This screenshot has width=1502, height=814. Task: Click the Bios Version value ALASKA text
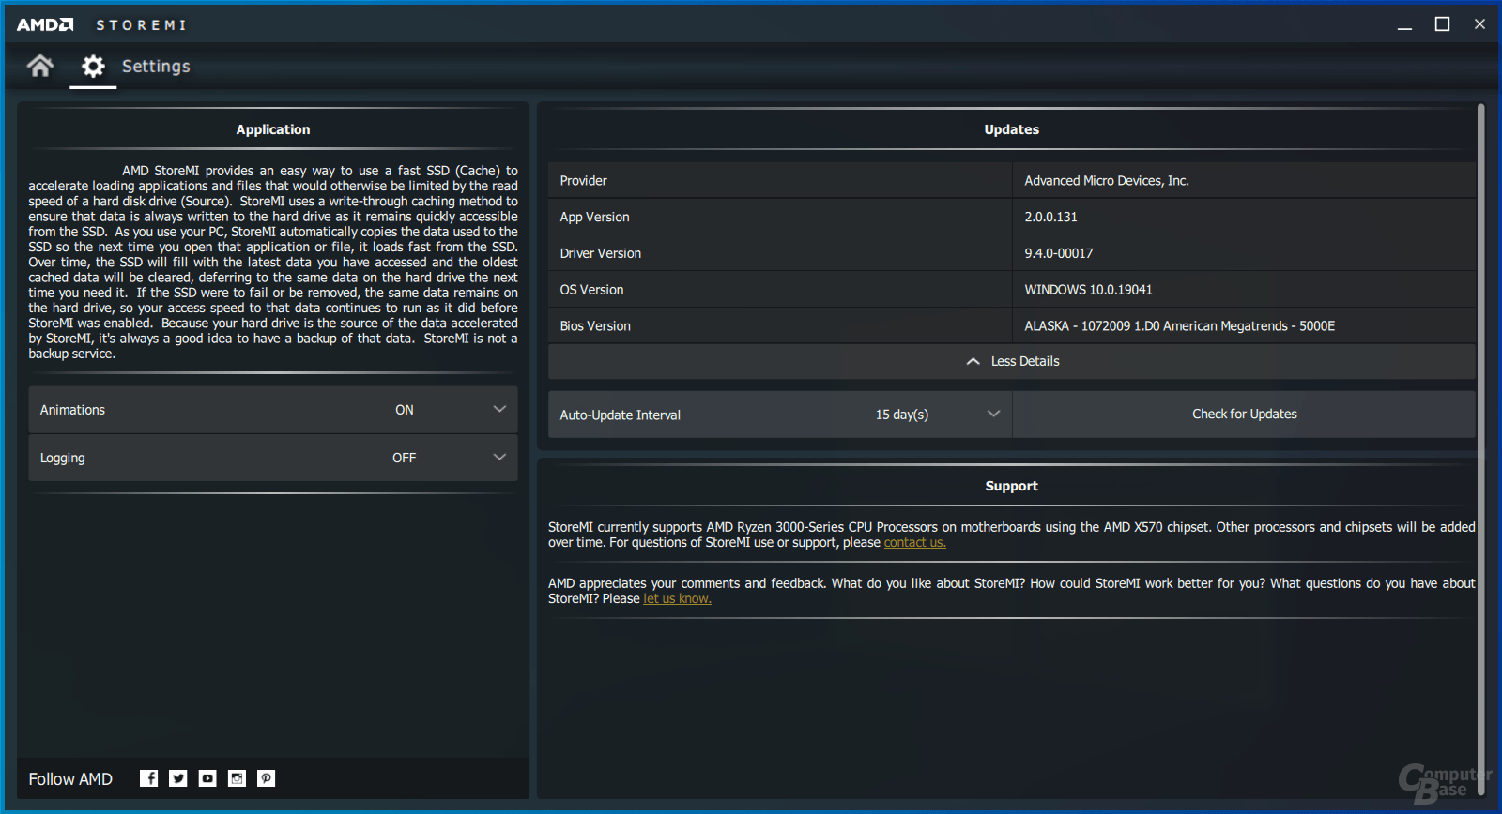pos(1179,326)
